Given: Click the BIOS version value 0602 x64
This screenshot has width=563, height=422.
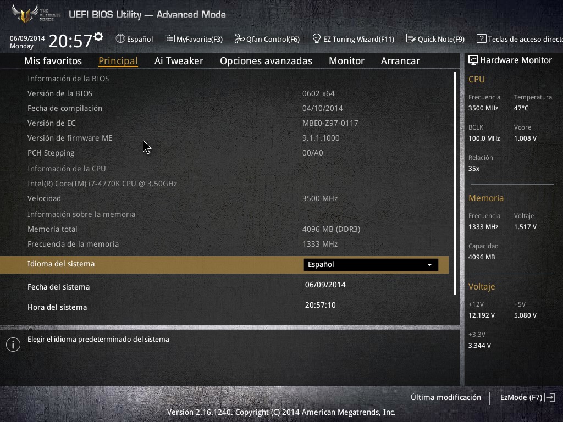Looking at the screenshot, I should click(x=318, y=93).
